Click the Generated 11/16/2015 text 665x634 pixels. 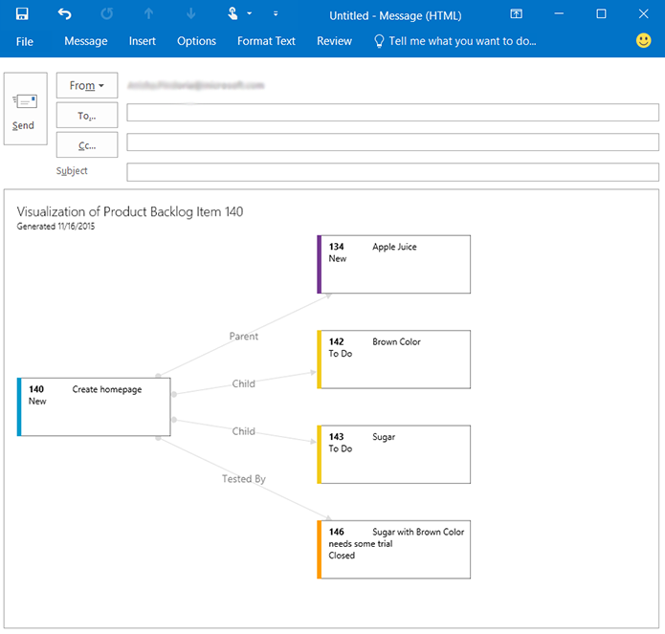click(x=55, y=227)
